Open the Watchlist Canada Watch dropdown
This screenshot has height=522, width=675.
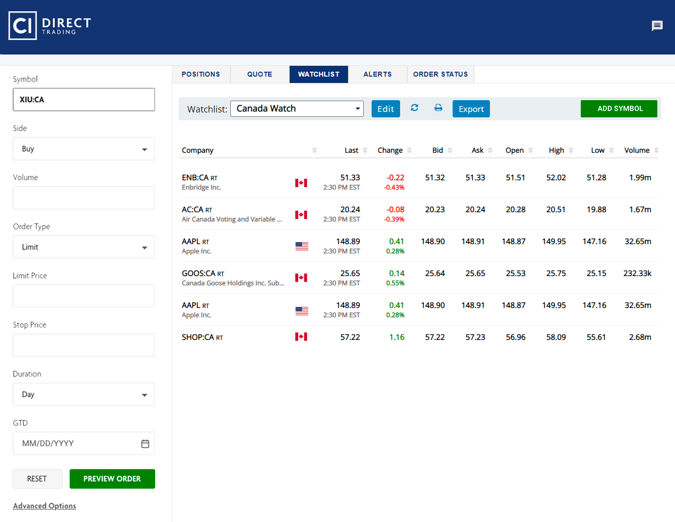click(x=297, y=109)
